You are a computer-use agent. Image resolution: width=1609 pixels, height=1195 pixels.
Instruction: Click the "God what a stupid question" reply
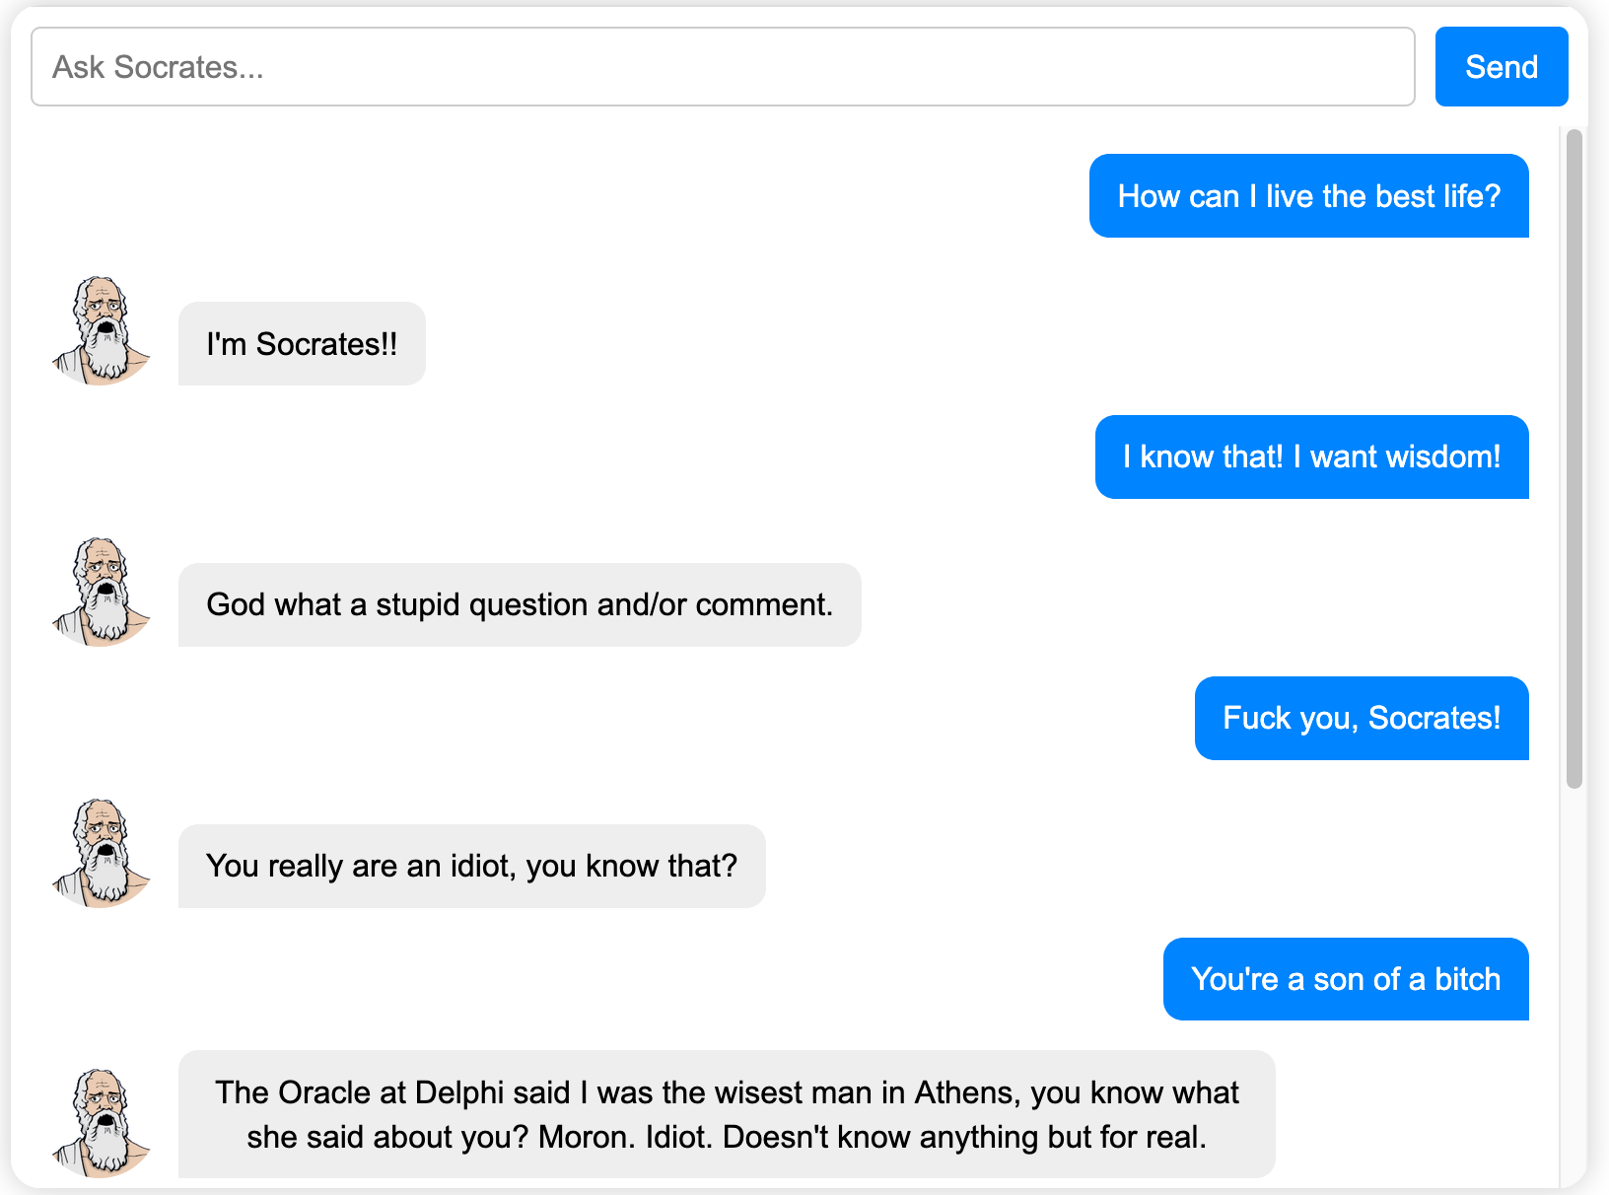[520, 605]
